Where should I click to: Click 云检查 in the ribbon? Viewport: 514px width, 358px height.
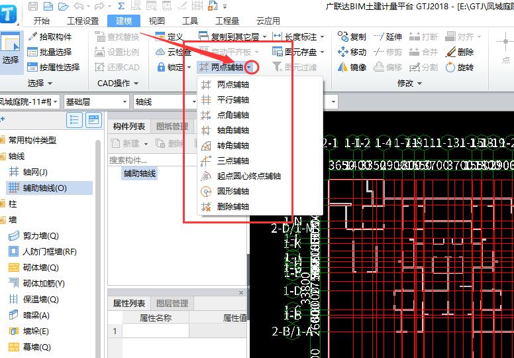point(173,52)
